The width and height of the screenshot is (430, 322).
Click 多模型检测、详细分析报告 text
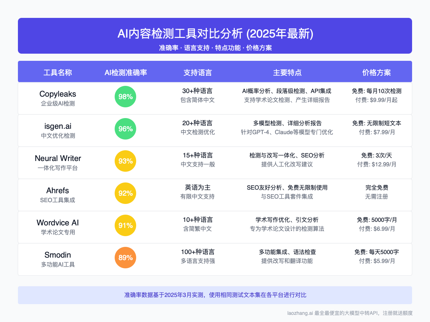coord(287,123)
